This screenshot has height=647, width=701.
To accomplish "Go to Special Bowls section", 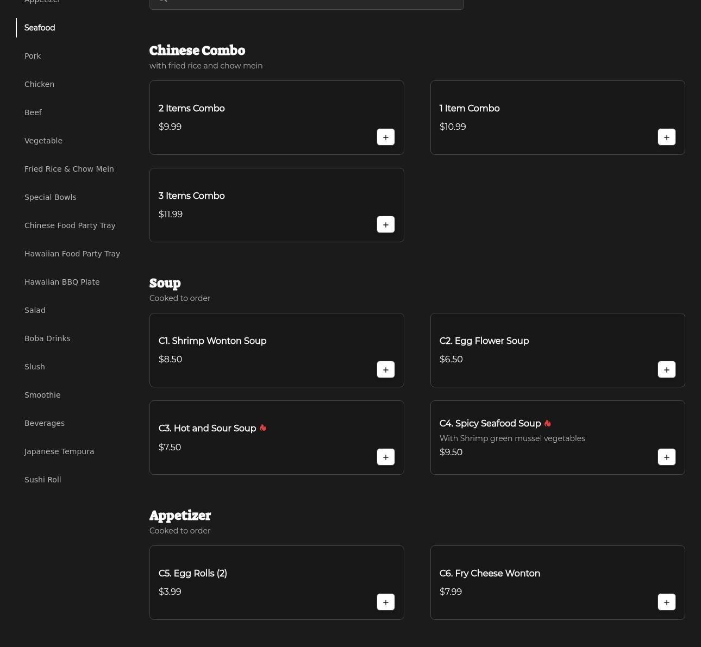I will [51, 197].
